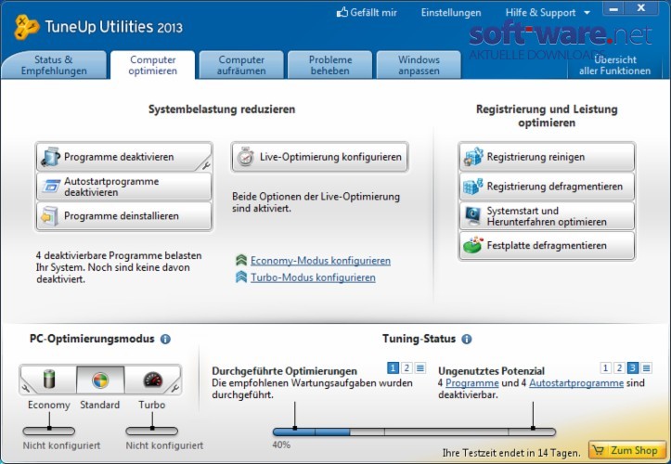Open the wrench on Programme deaktivieren button
Viewport: 671px width, 464px height.
[205, 165]
